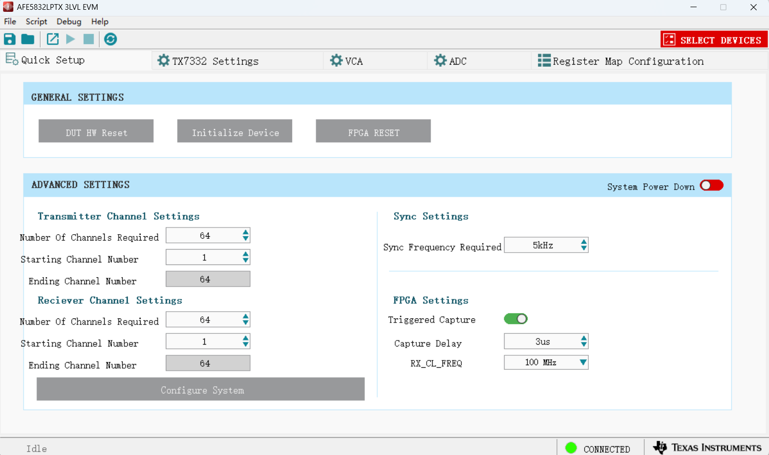Click the DUT HW Reset button

point(96,131)
